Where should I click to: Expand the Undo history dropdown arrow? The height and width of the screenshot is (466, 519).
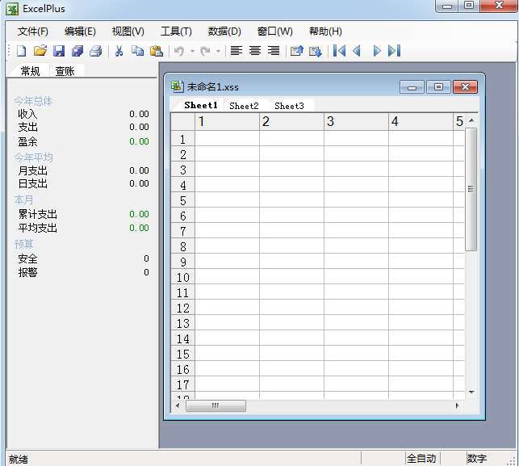click(x=192, y=51)
